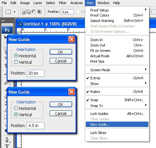Open the Help menu
Screen dimensions: 156x148
pos(117,3)
